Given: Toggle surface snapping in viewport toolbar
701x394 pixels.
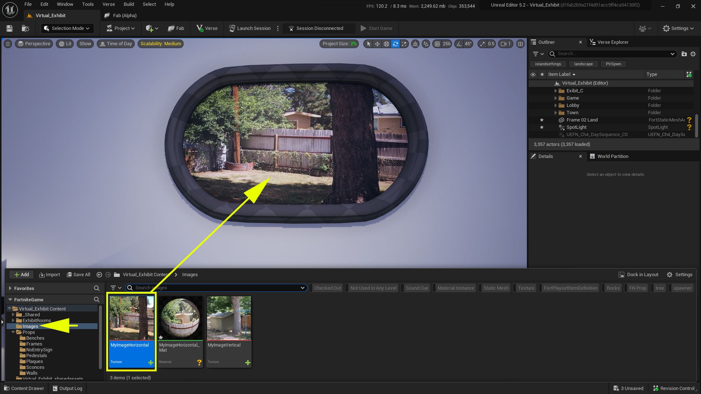Looking at the screenshot, I should 426,44.
